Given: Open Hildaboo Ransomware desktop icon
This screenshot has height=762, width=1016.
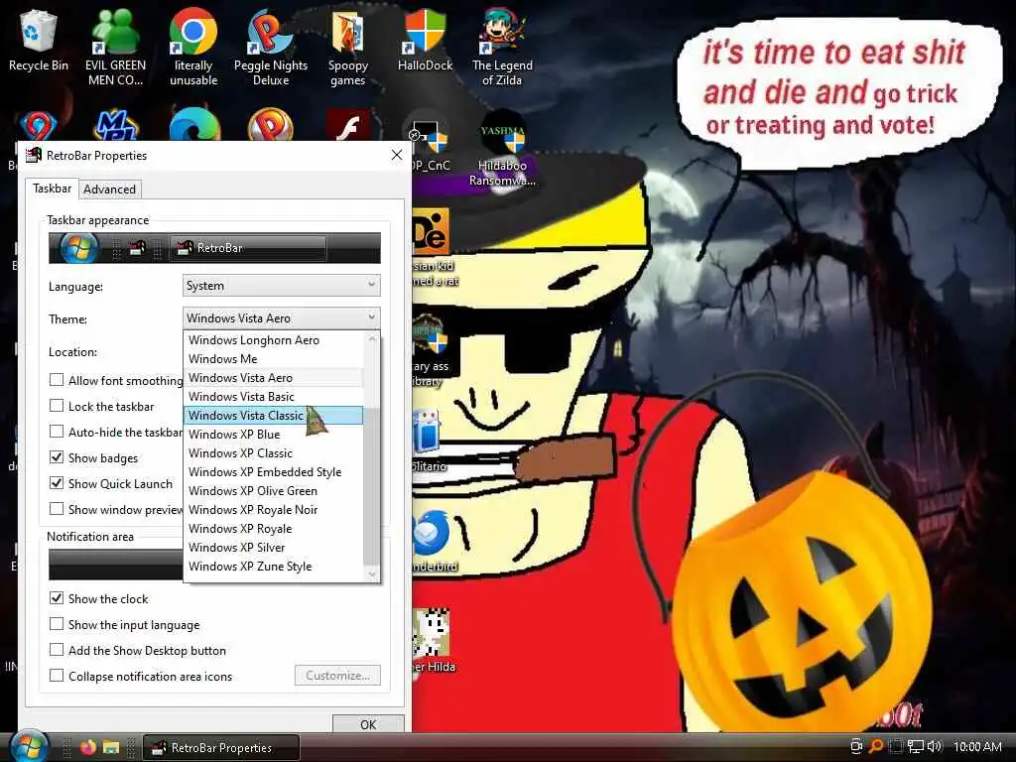Looking at the screenshot, I should 502,151.
